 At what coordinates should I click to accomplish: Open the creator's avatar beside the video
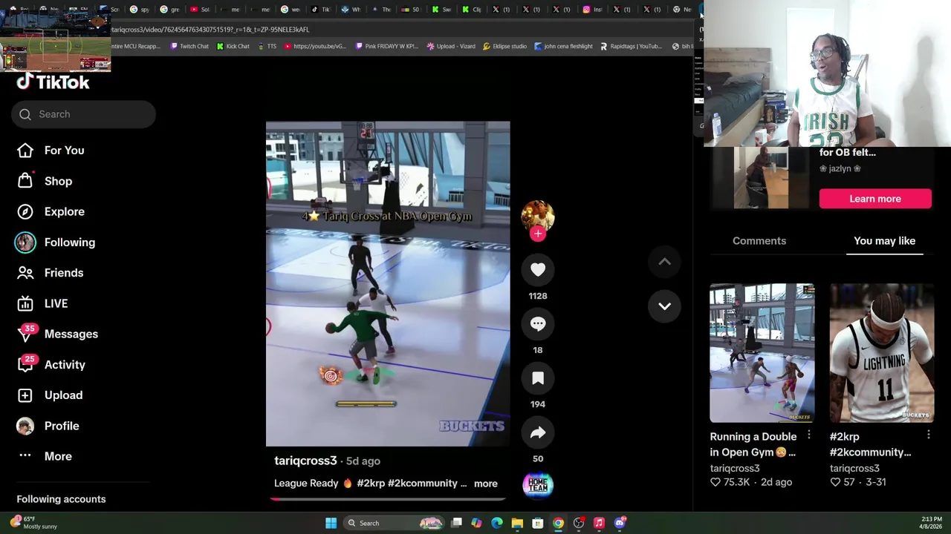(x=538, y=215)
